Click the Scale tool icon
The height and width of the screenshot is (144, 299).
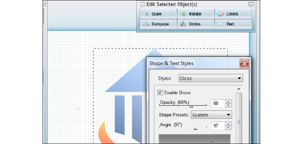146,14
